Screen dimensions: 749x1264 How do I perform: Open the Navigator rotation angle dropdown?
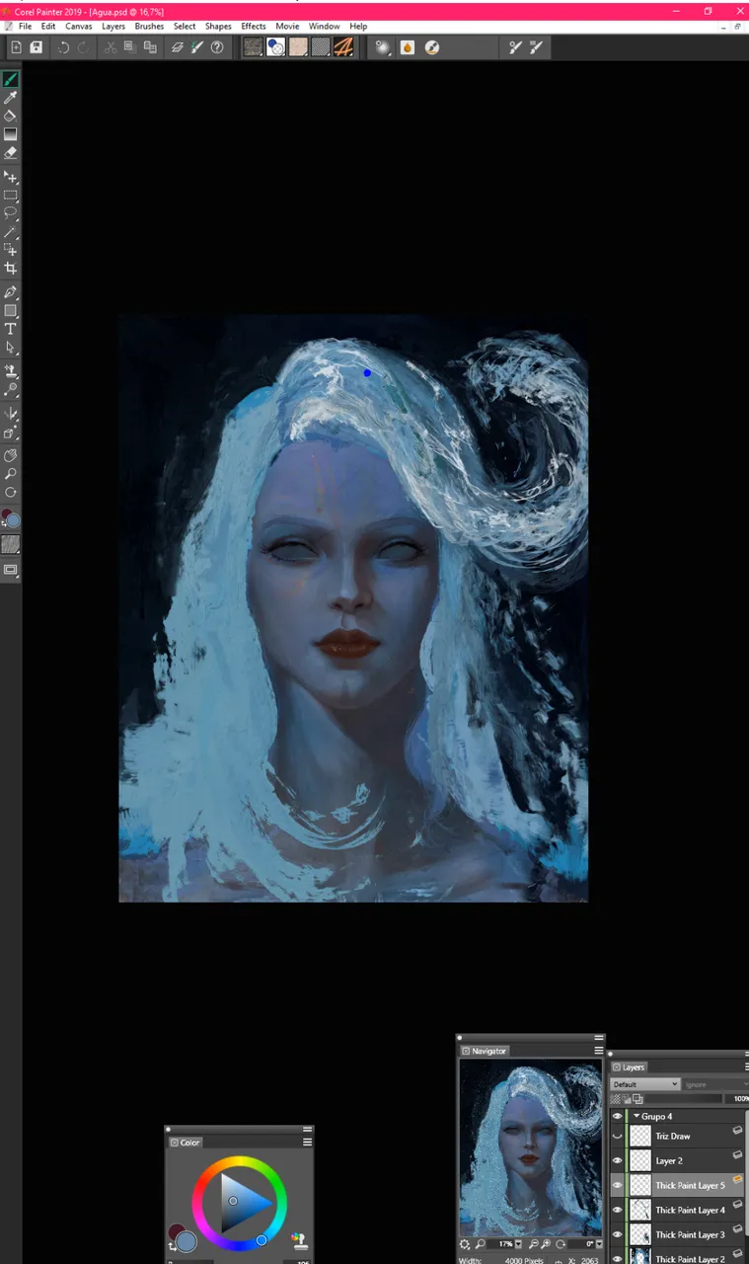598,1244
